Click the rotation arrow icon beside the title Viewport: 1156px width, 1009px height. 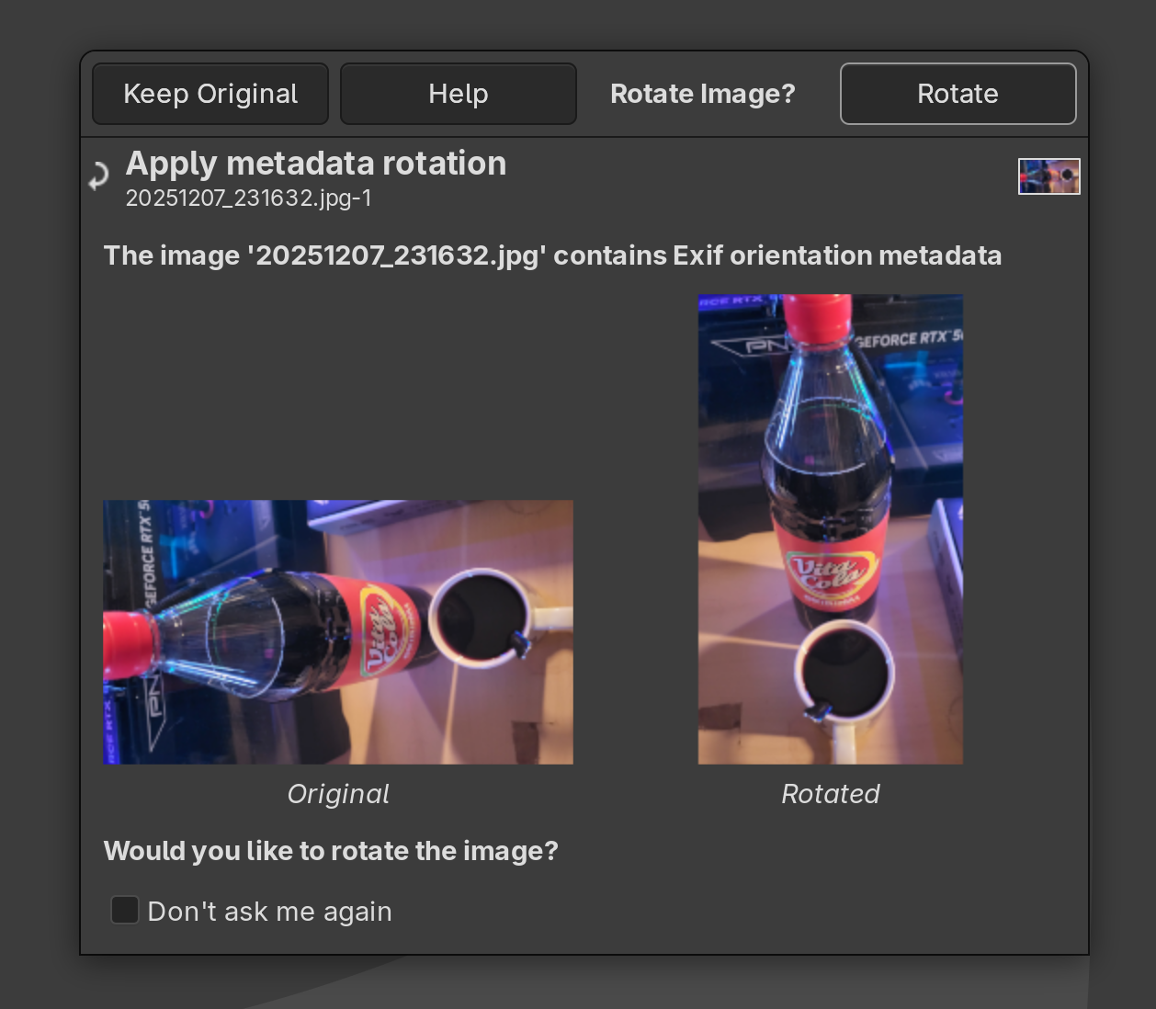tap(98, 176)
